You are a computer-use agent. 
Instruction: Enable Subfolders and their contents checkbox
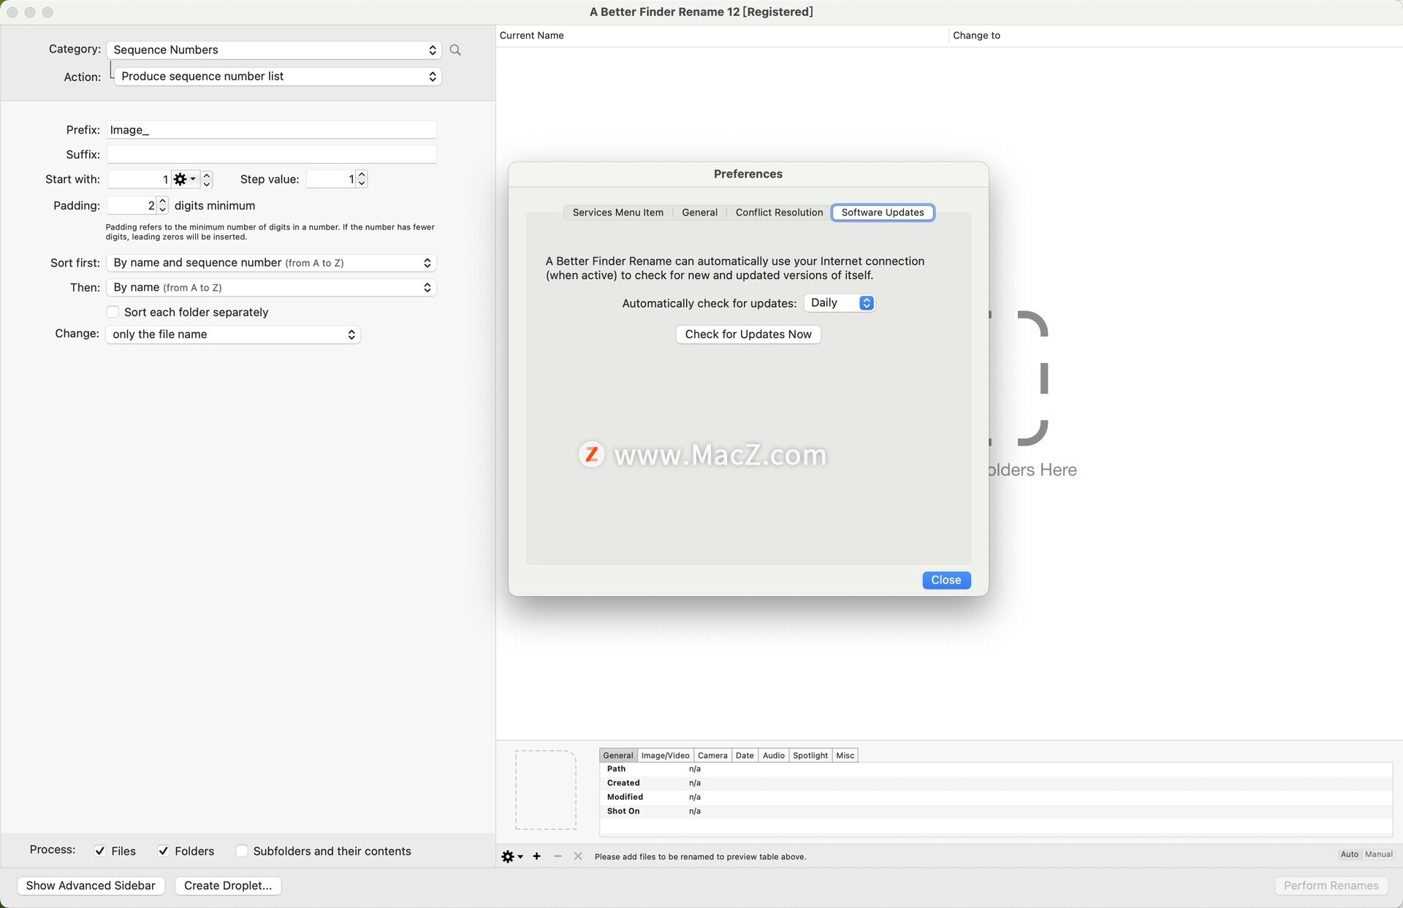(242, 851)
